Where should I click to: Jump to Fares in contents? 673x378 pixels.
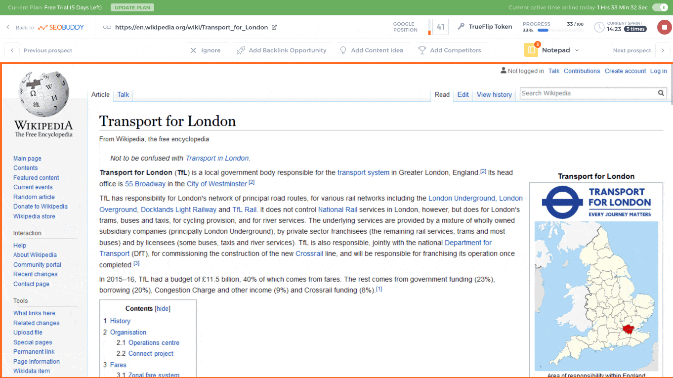tap(118, 365)
